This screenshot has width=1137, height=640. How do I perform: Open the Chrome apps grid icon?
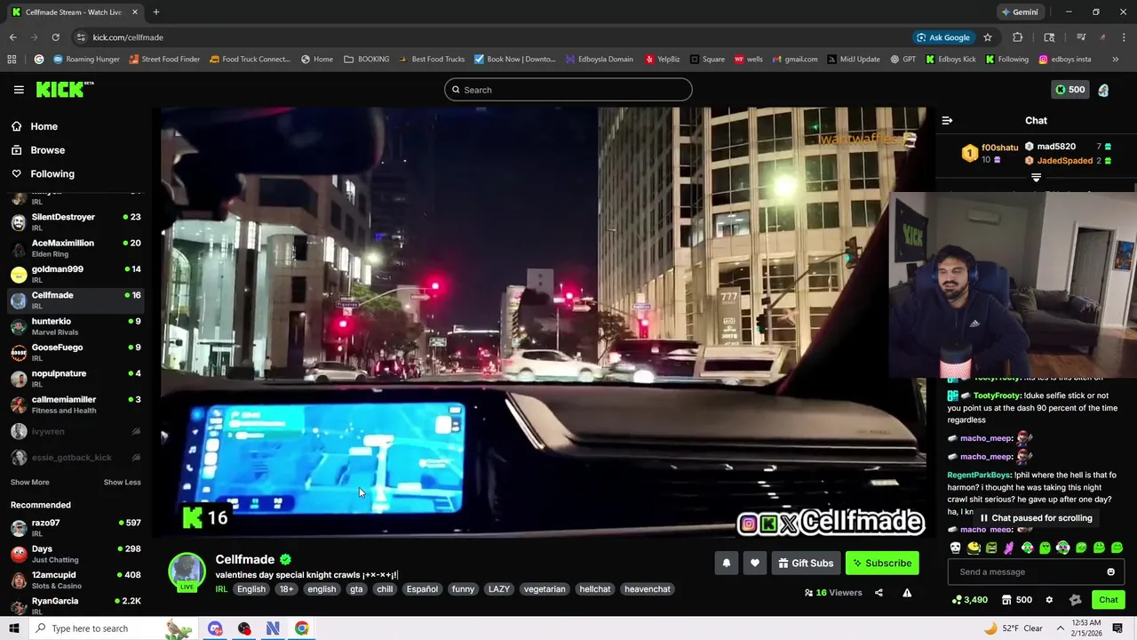tap(12, 60)
